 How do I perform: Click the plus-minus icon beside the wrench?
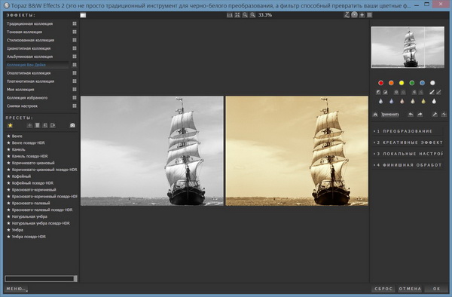point(444,115)
